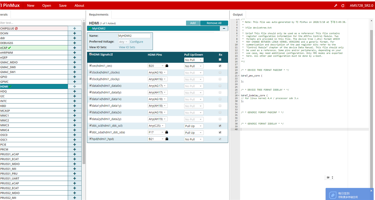
Task: Click the Add button for HDMI
Action: 193,23
